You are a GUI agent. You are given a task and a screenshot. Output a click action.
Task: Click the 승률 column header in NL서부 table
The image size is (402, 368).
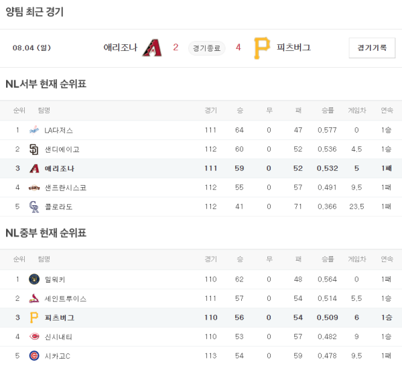pyautogui.click(x=328, y=110)
